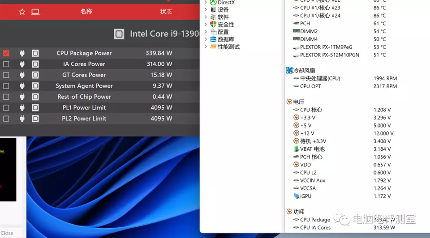Image resolution: width=430 pixels, height=238 pixels.
Task: Click the database icon in tree
Action: pyautogui.click(x=213, y=39)
